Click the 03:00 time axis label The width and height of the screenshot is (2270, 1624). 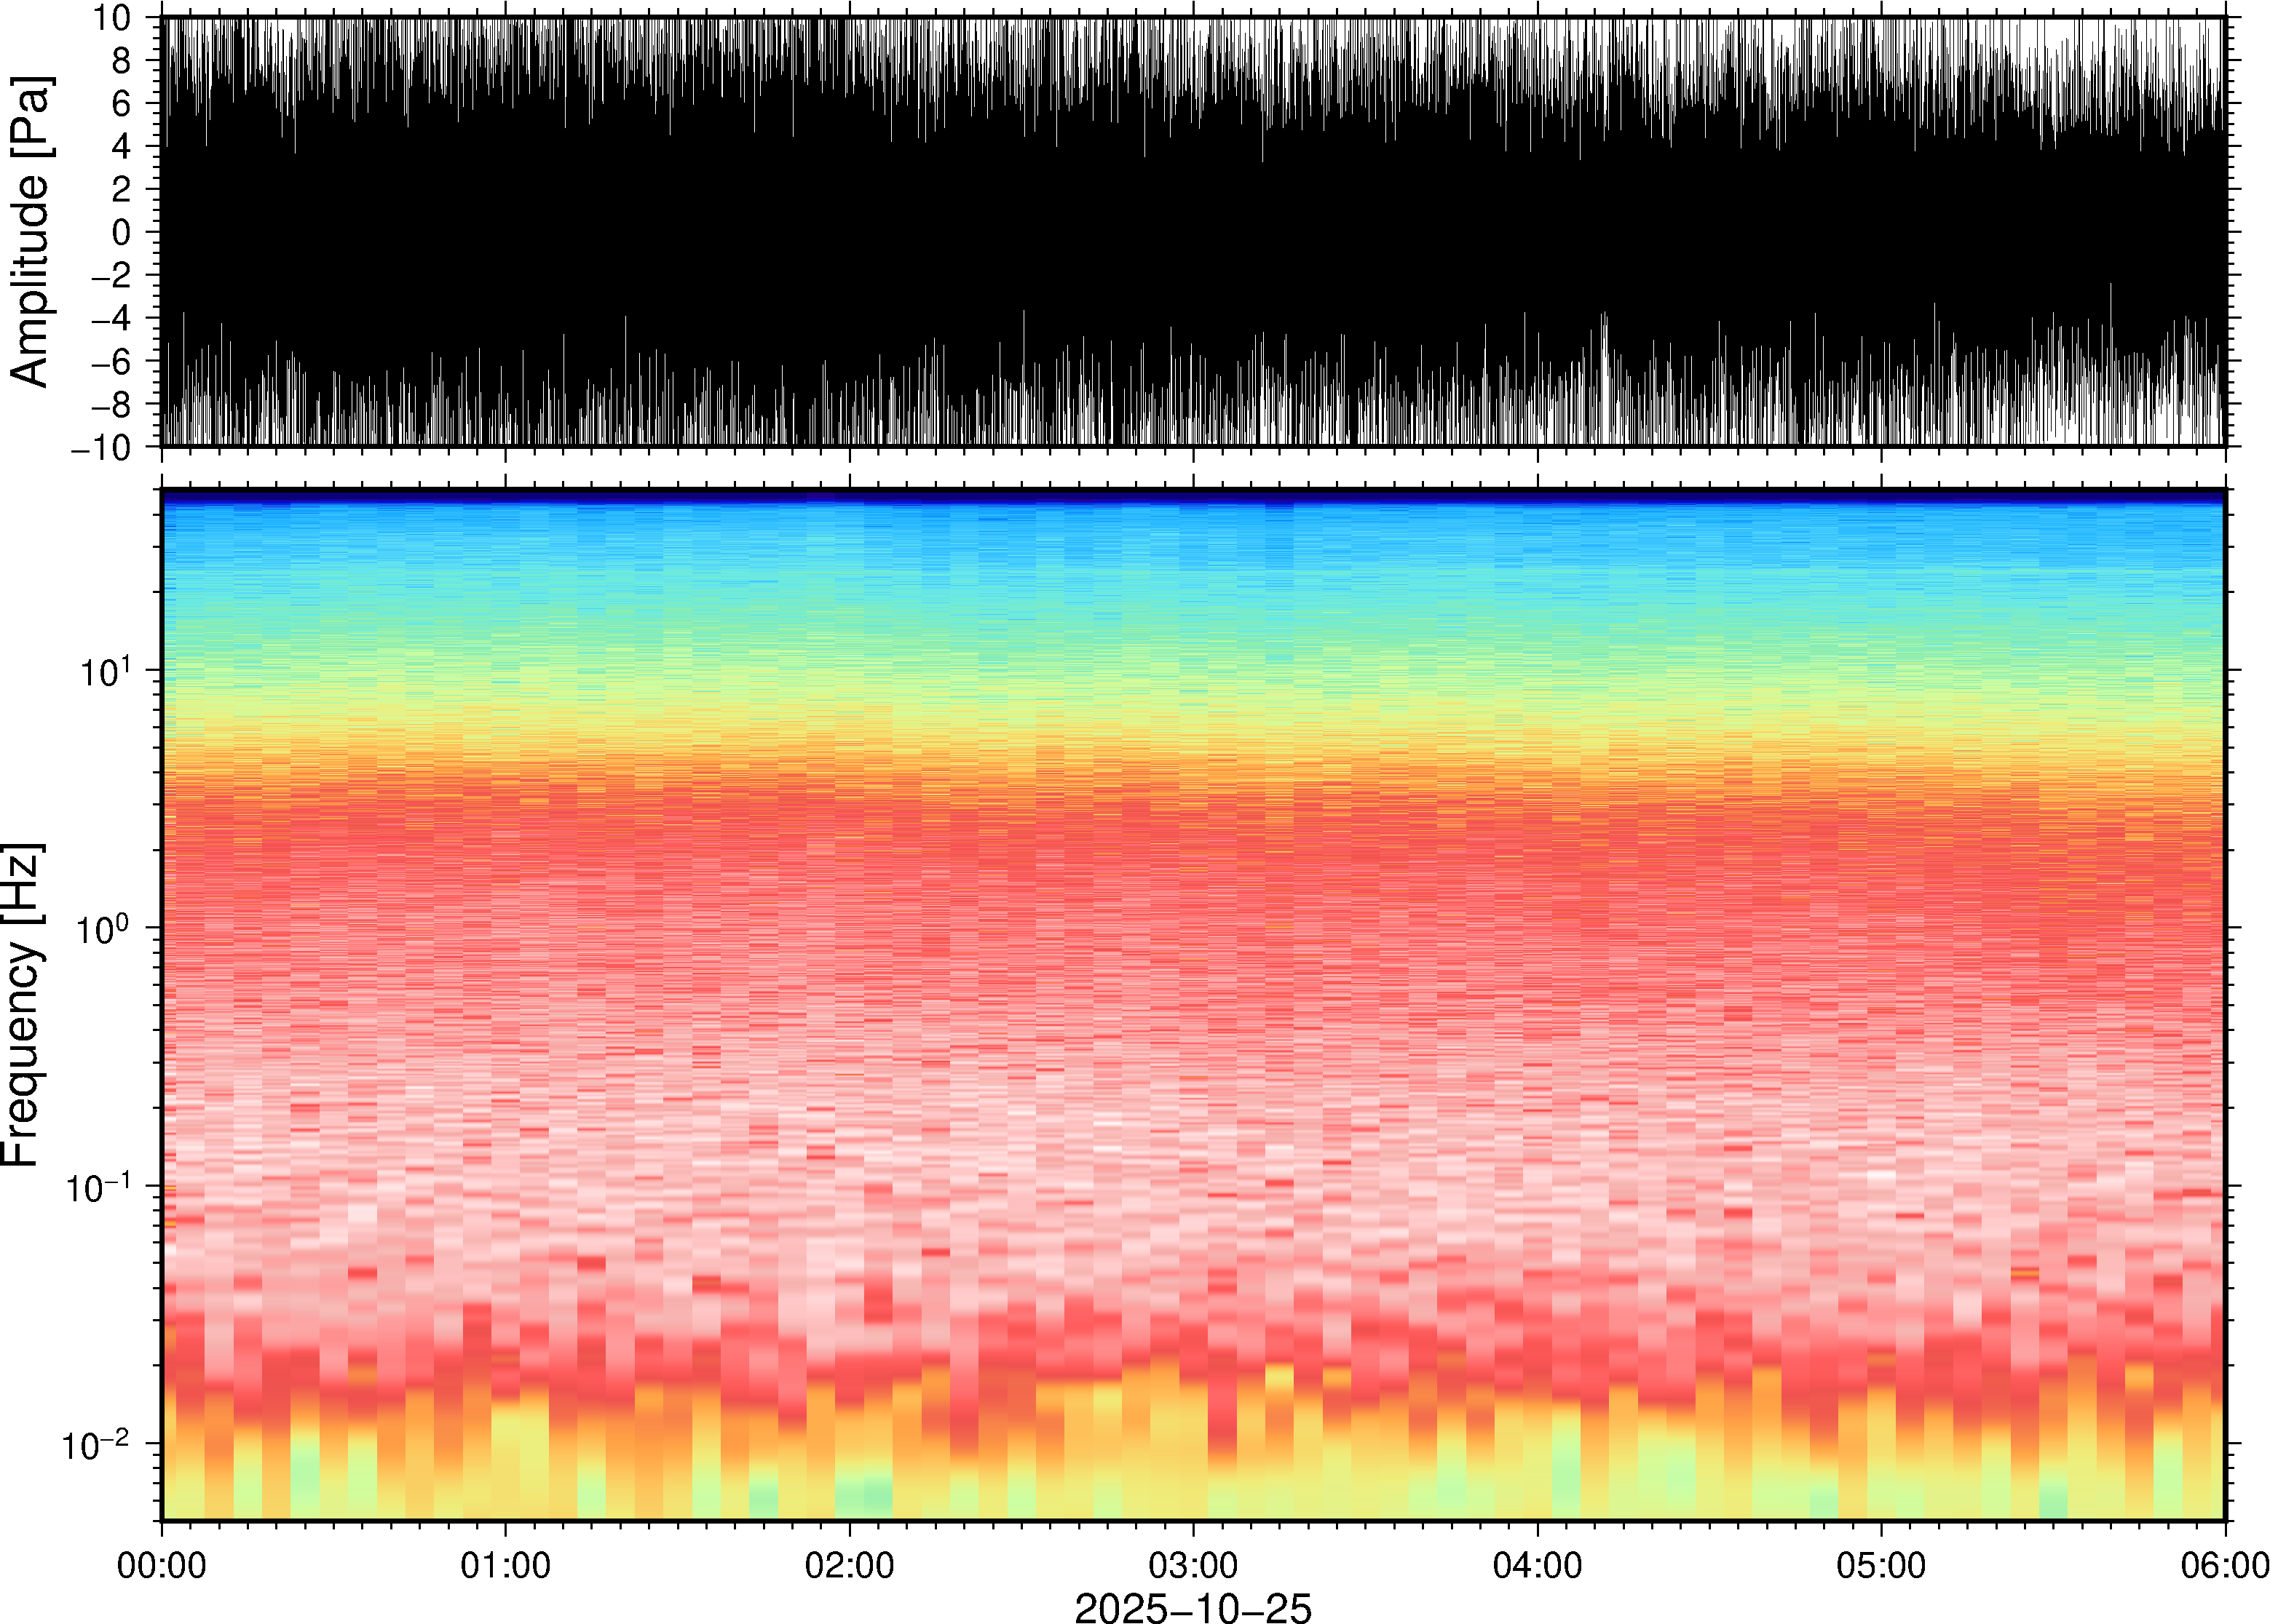coord(1193,1565)
